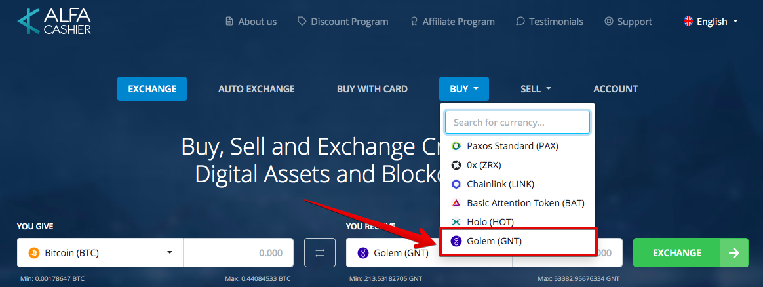
Task: Expand the BUY dropdown menu
Action: coord(463,89)
